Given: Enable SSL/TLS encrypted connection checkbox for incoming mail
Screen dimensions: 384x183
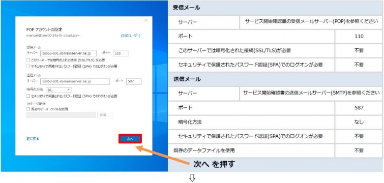Looking at the screenshot, I should (28, 59).
